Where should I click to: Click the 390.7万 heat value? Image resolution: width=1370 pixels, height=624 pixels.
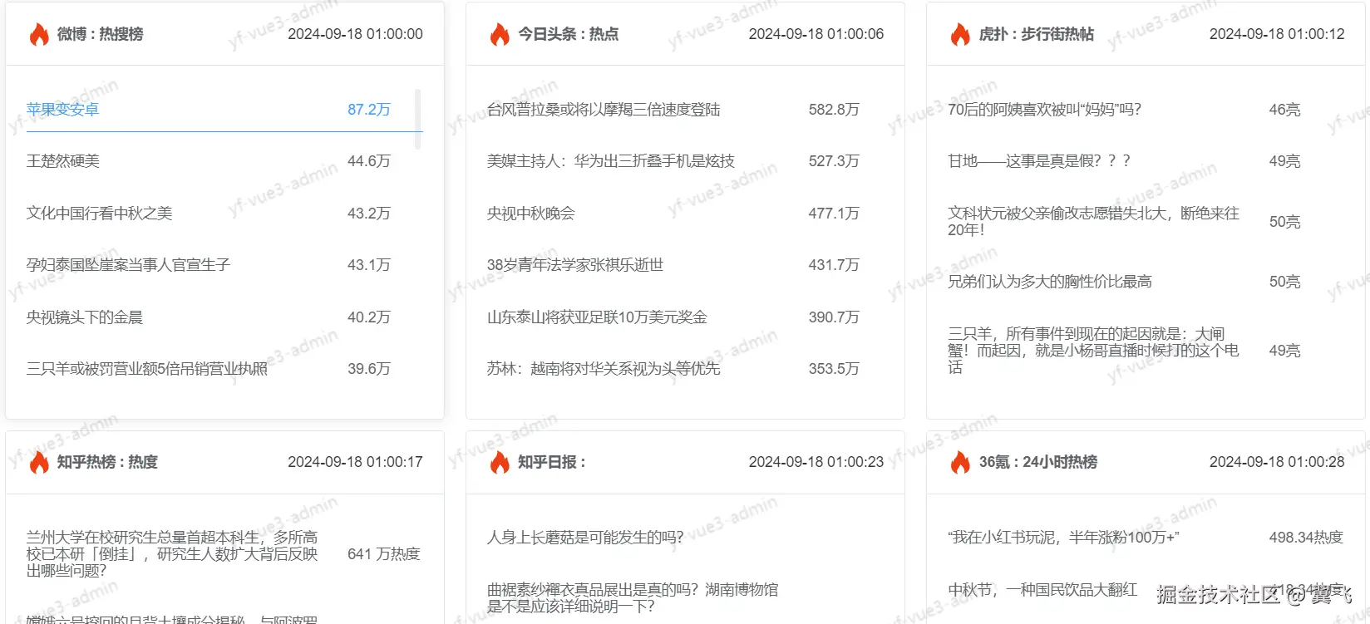(x=834, y=317)
